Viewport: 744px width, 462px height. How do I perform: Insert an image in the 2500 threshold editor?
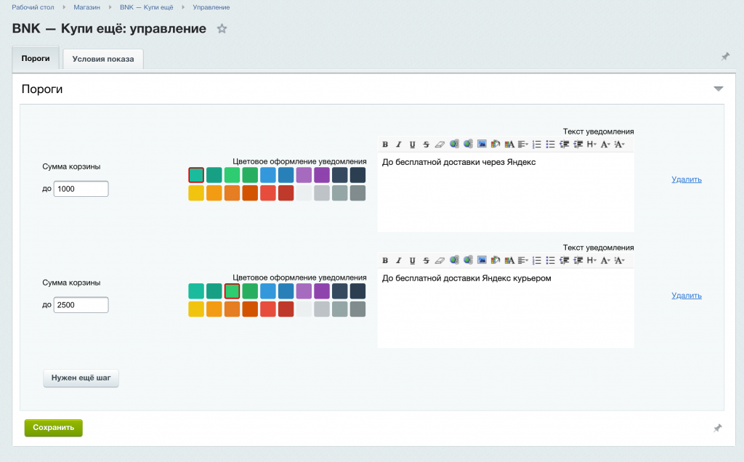[482, 260]
